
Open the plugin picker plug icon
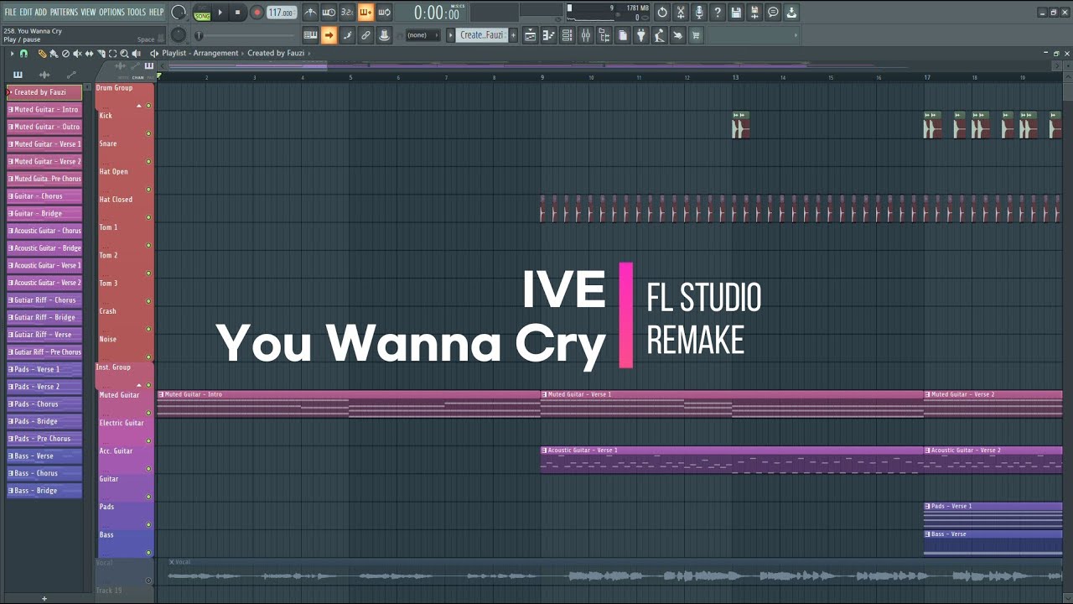[640, 35]
